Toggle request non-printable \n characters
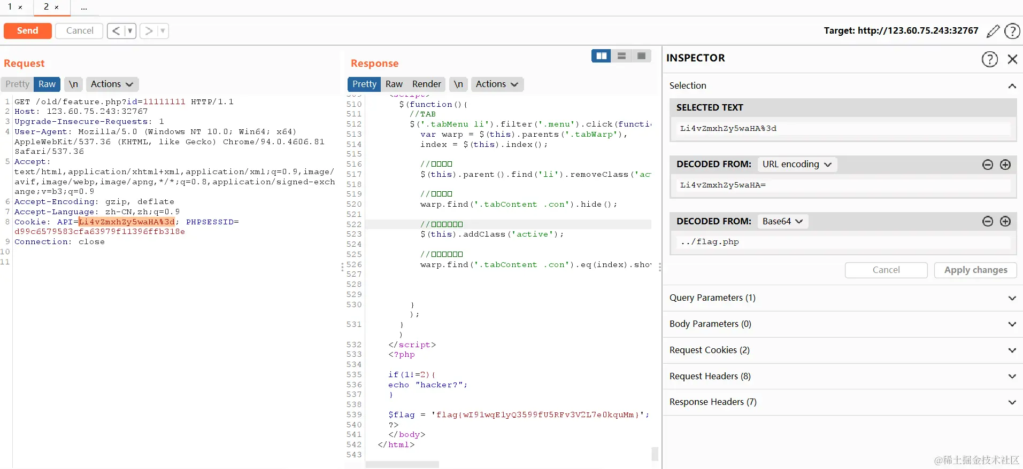This screenshot has height=469, width=1023. point(73,84)
